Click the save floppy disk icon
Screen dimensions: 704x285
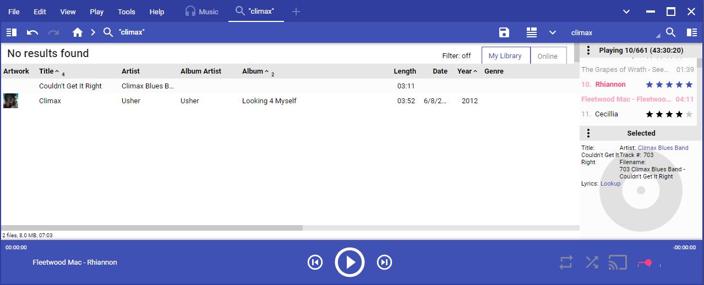504,32
